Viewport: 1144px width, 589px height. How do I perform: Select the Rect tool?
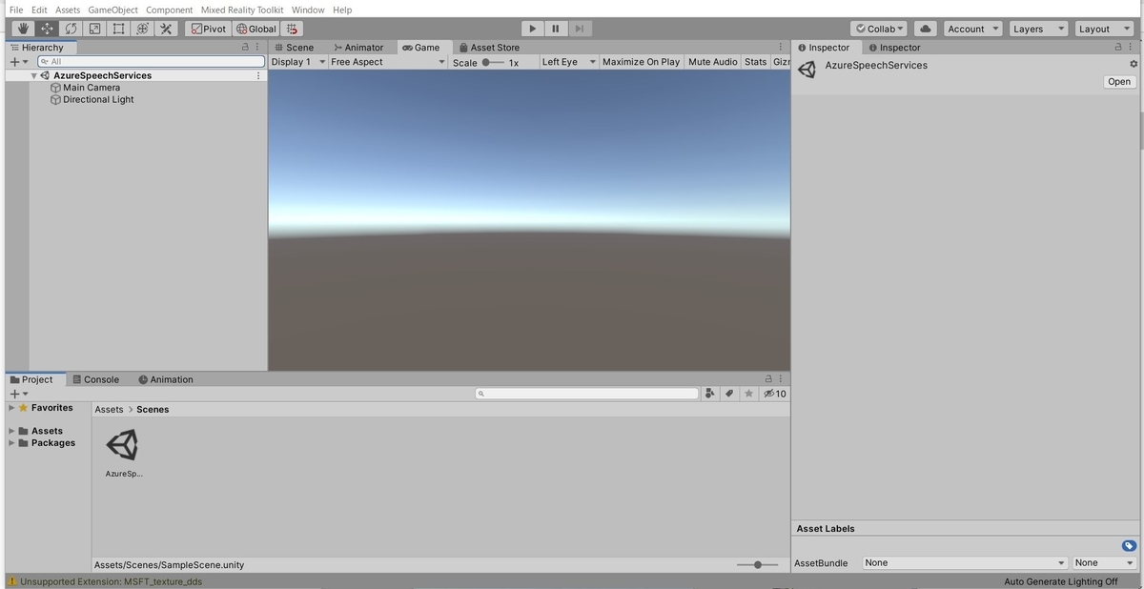pyautogui.click(x=118, y=29)
